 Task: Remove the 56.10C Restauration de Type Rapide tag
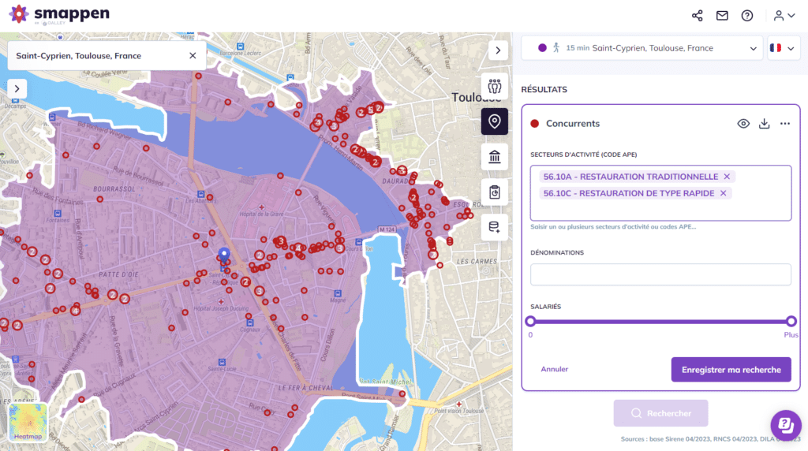pyautogui.click(x=724, y=193)
